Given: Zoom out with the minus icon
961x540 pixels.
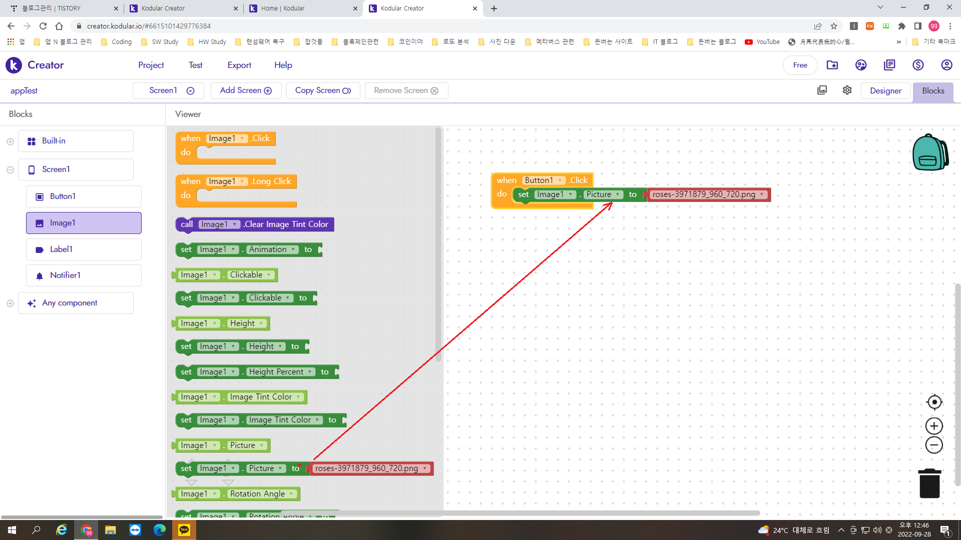Looking at the screenshot, I should [x=934, y=445].
